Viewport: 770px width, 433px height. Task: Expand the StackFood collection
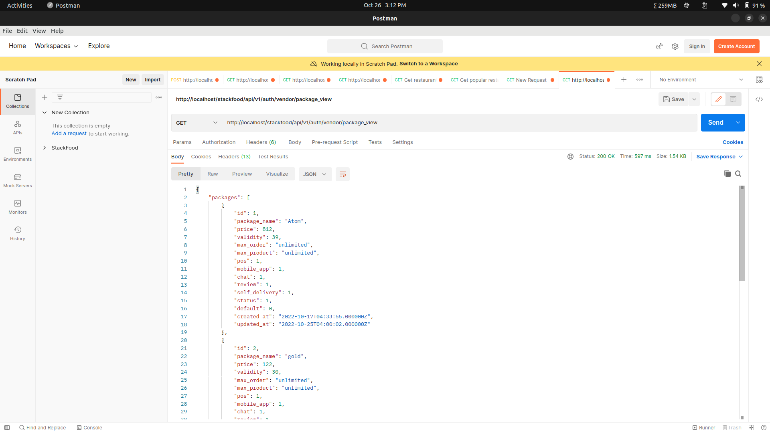click(x=45, y=148)
